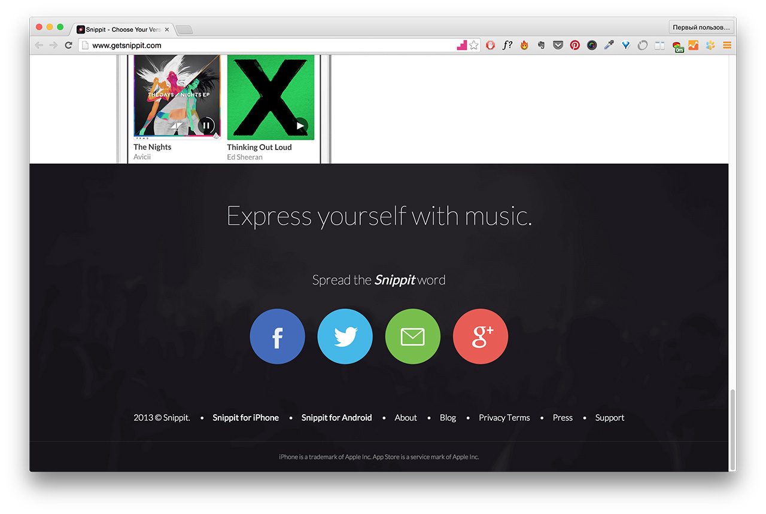The image size is (766, 514).
Task: Click the address bar URL field
Action: [x=269, y=45]
